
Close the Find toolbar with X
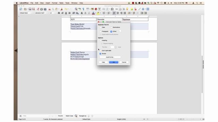pos(20,116)
